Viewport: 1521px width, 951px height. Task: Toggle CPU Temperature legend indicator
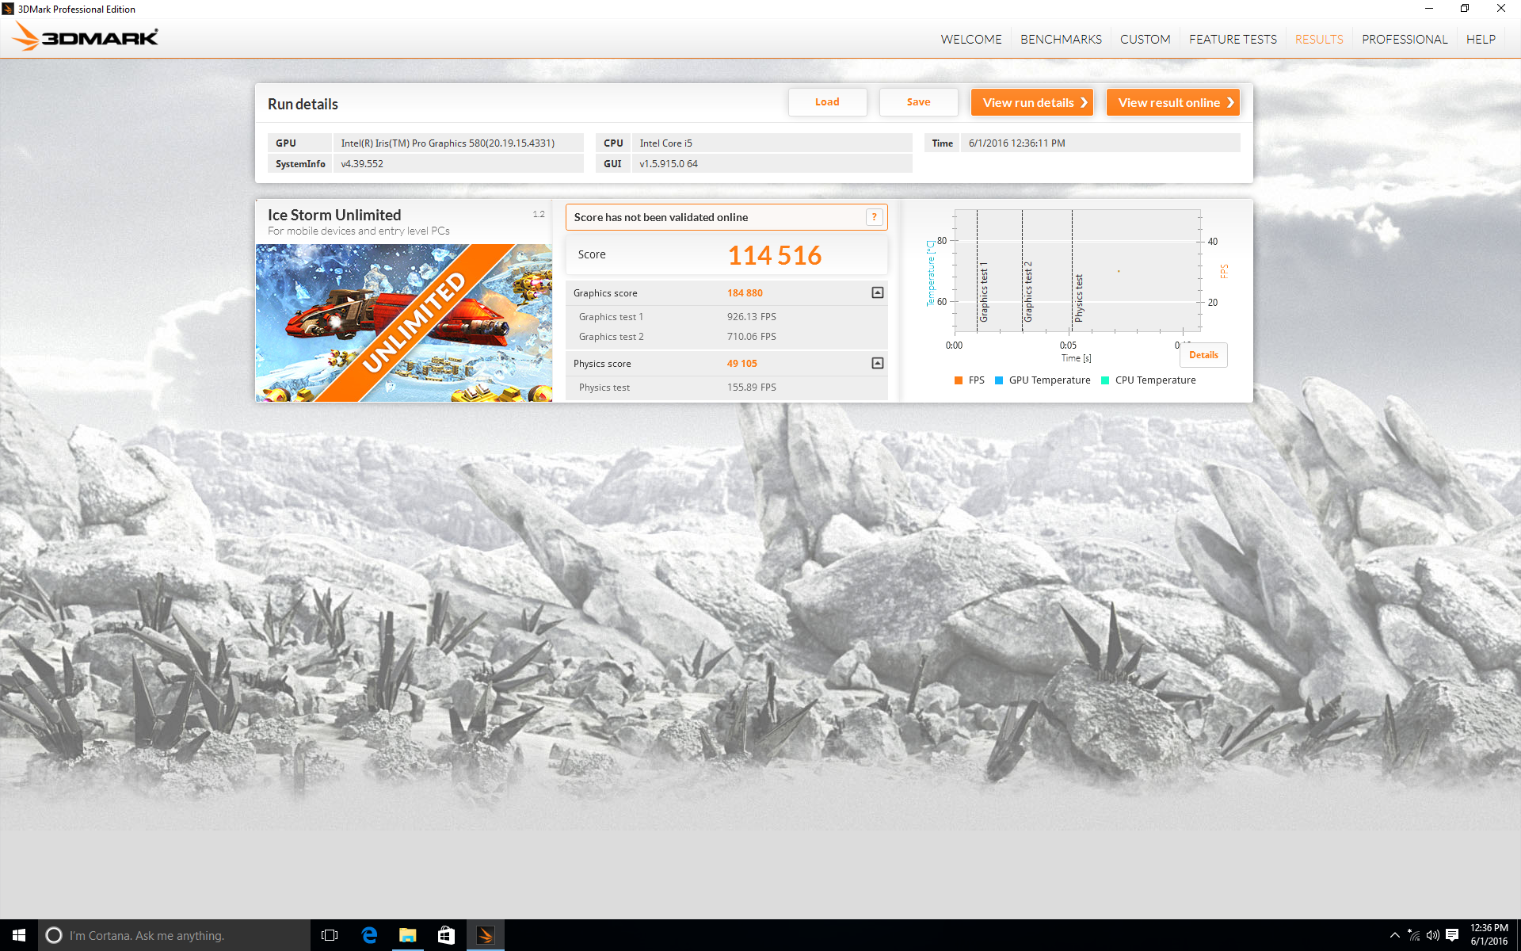click(1105, 380)
